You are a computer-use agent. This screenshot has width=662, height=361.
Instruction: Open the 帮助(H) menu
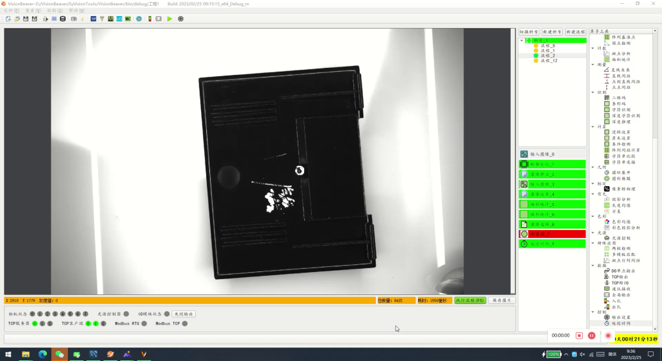click(x=77, y=11)
